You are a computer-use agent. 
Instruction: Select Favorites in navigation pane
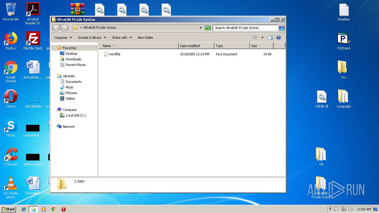[67, 48]
